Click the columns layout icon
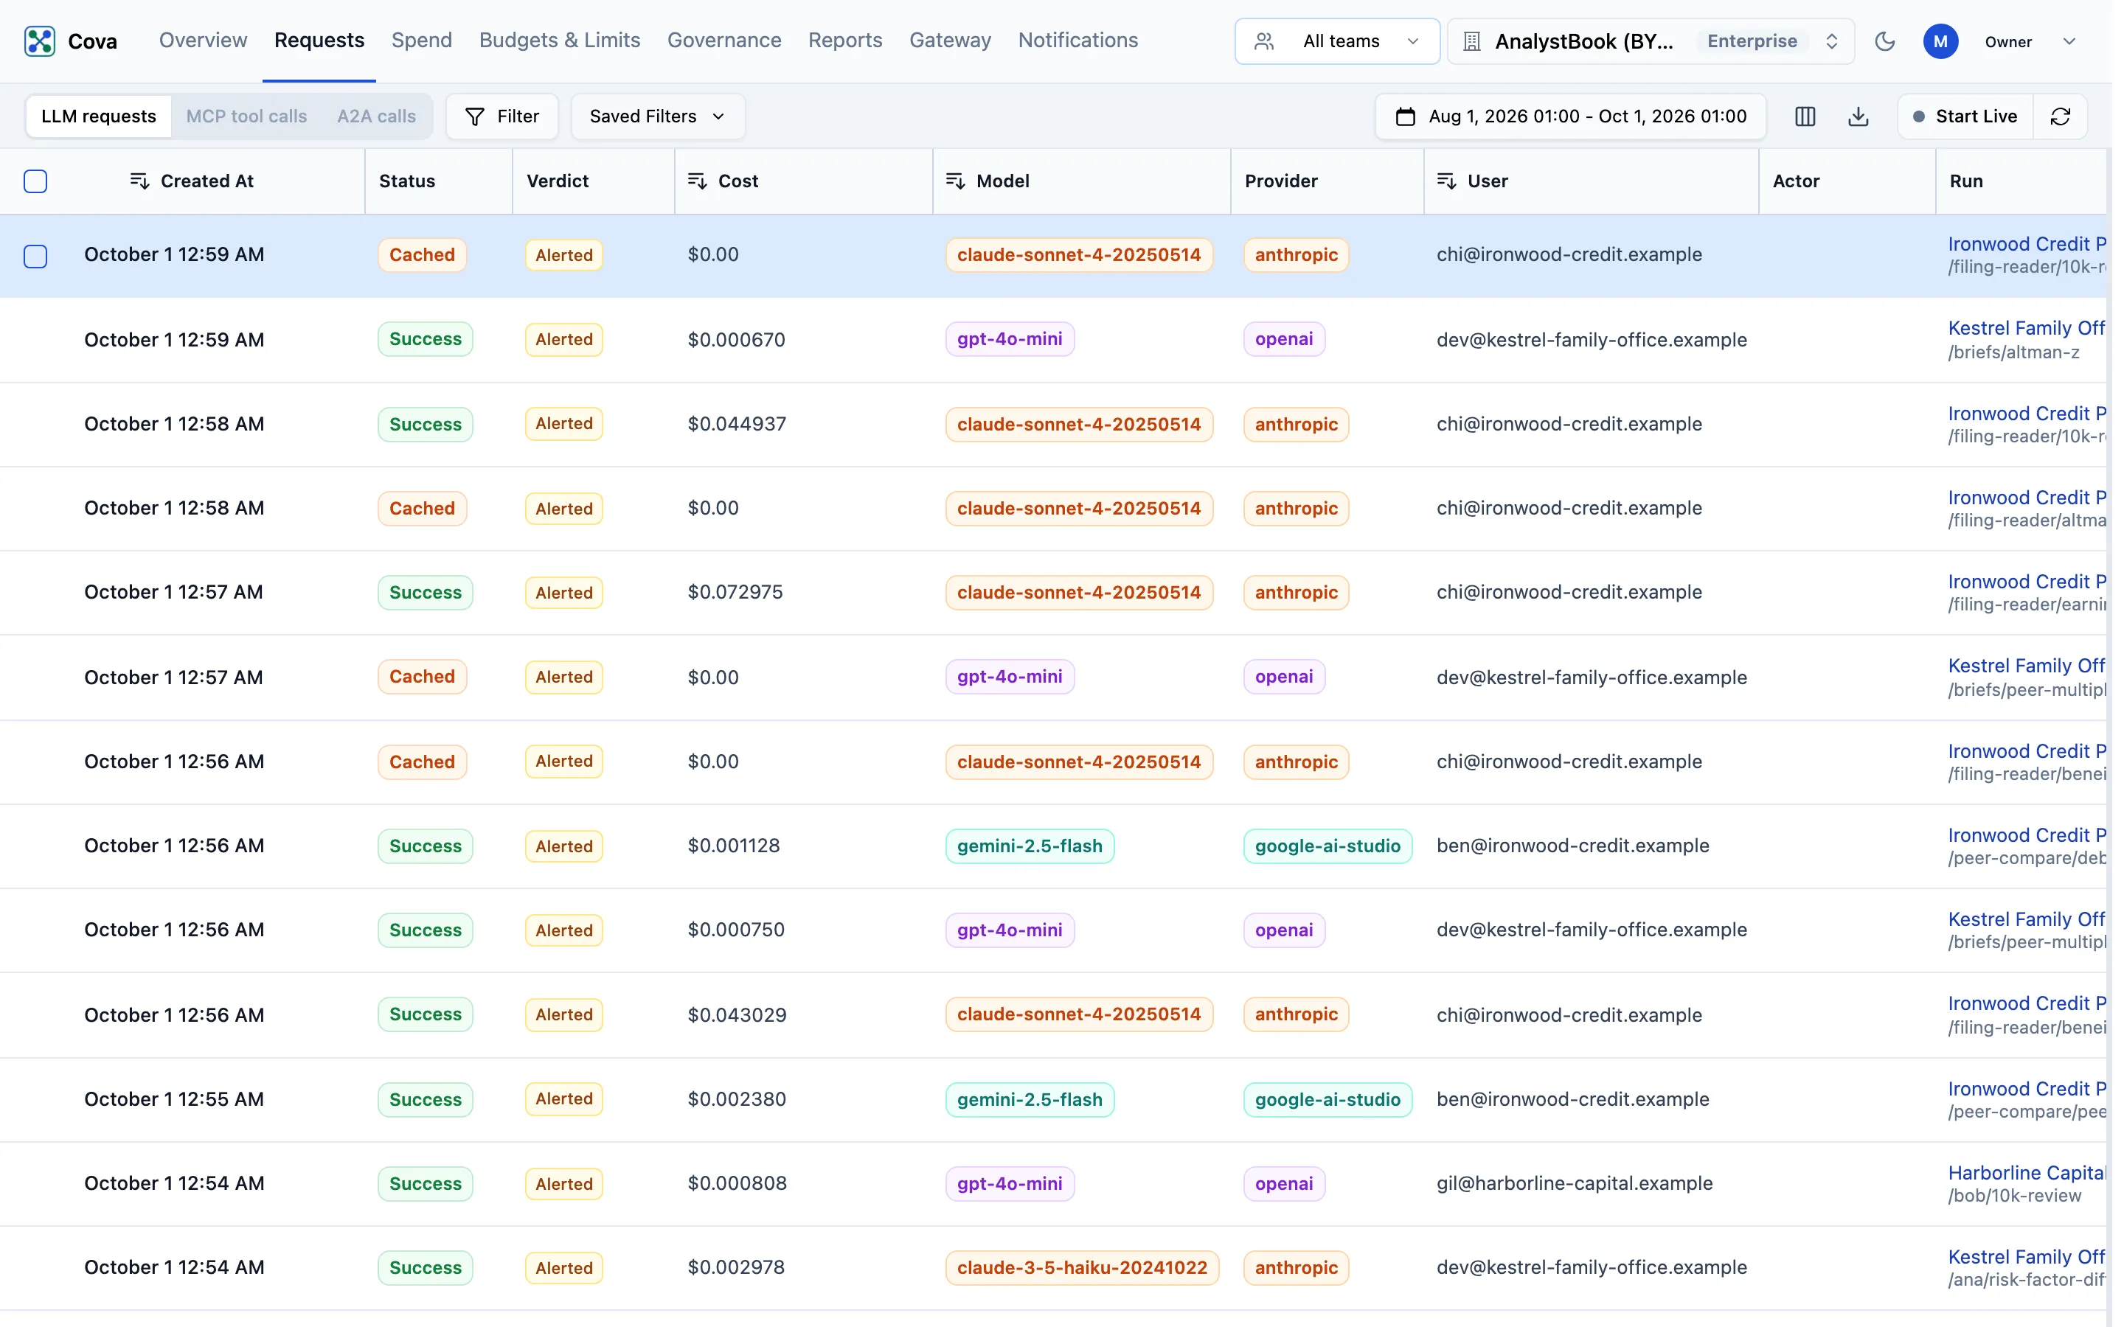Image resolution: width=2124 pixels, height=1327 pixels. pyautogui.click(x=1805, y=116)
